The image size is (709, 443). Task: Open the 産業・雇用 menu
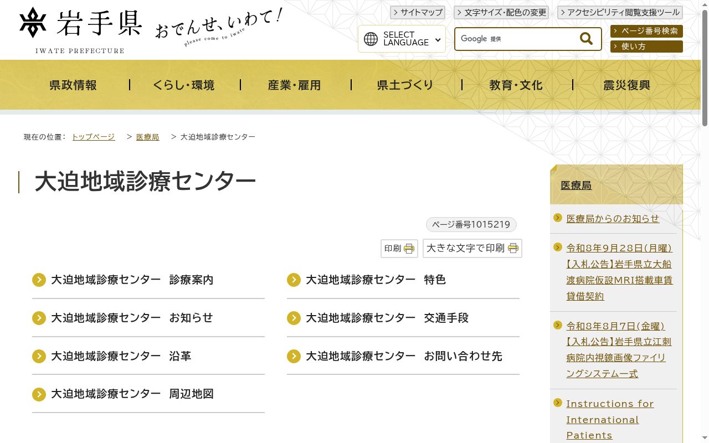pos(295,85)
